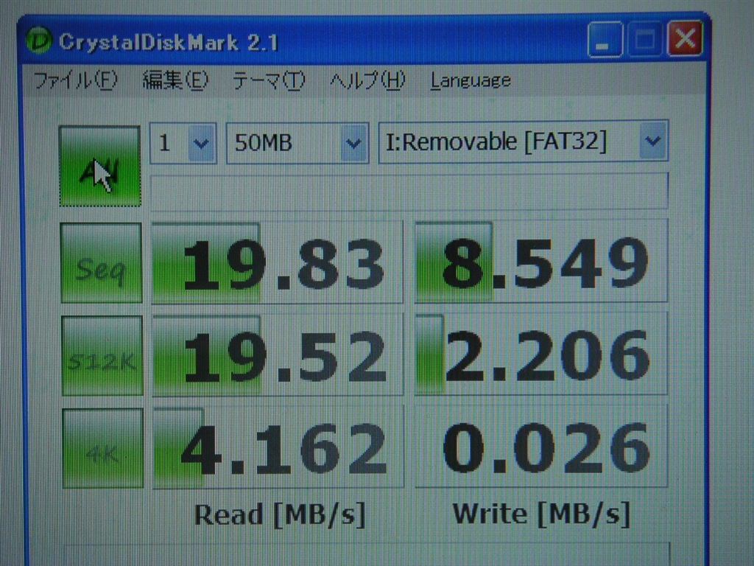The width and height of the screenshot is (754, 566).
Task: Run all benchmarks with the All button
Action: (x=100, y=167)
